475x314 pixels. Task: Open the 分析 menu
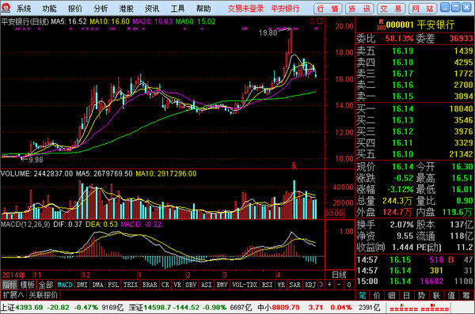101,9
